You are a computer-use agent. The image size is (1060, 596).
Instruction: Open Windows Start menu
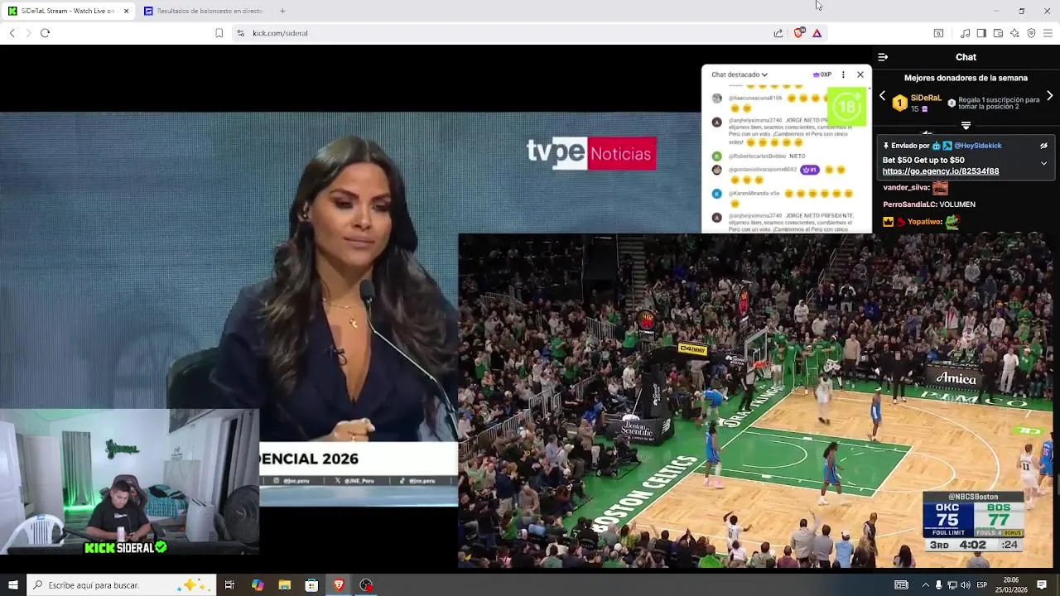12,585
